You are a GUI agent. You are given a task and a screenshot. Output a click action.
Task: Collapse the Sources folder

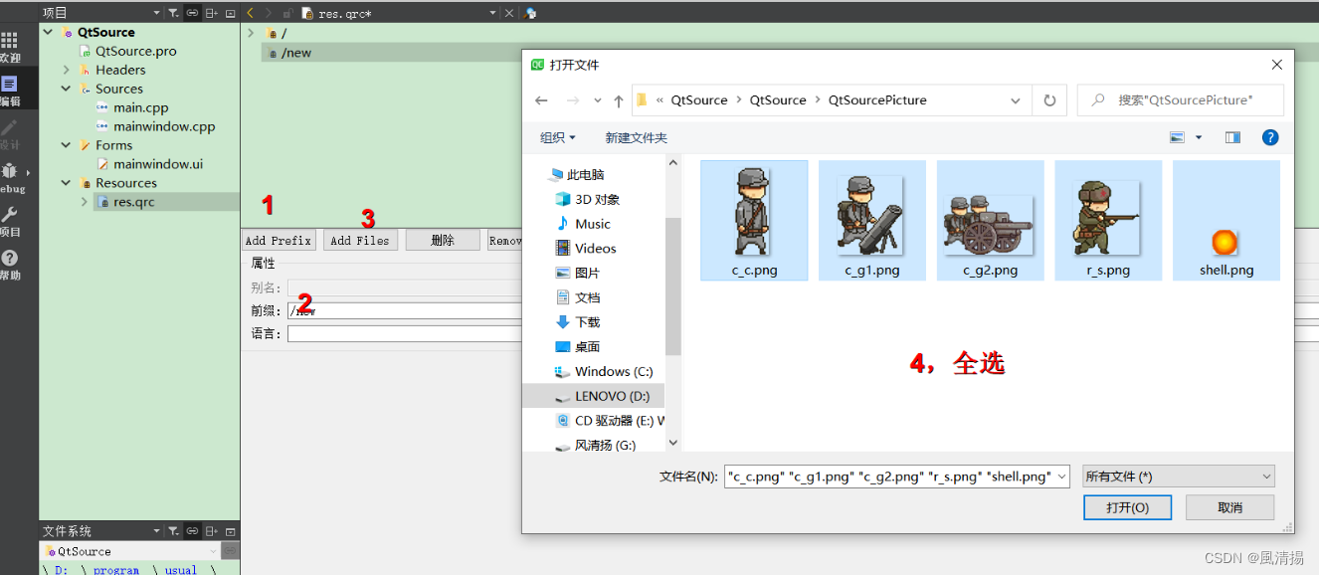click(x=67, y=89)
